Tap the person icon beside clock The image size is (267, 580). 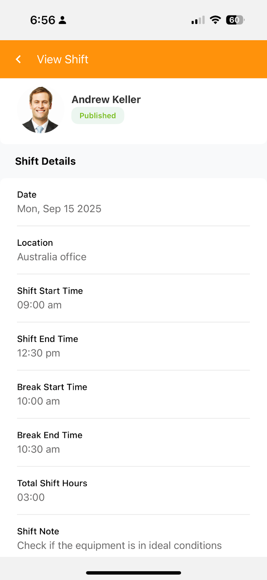(62, 20)
